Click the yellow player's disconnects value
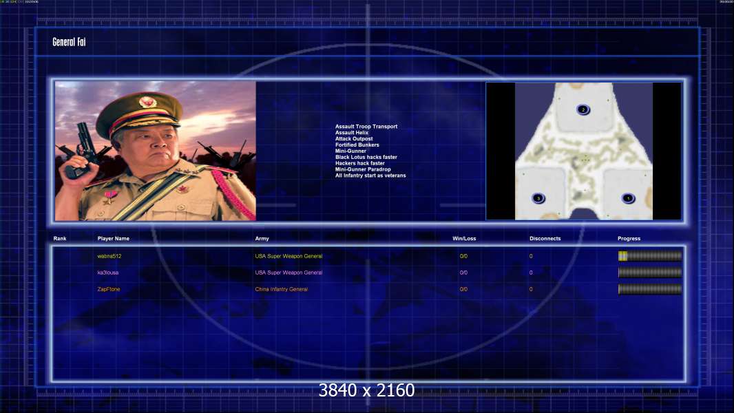The image size is (734, 413). (x=531, y=256)
